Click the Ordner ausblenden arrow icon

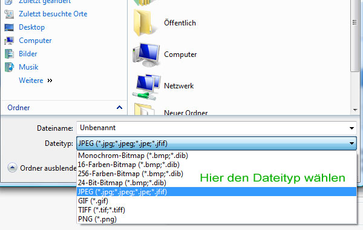(12, 168)
